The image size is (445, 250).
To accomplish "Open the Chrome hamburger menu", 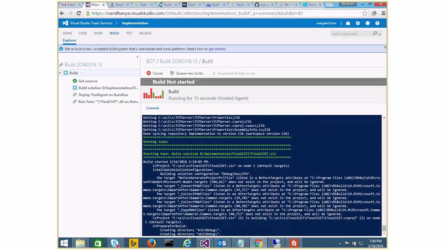I will (x=383, y=13).
